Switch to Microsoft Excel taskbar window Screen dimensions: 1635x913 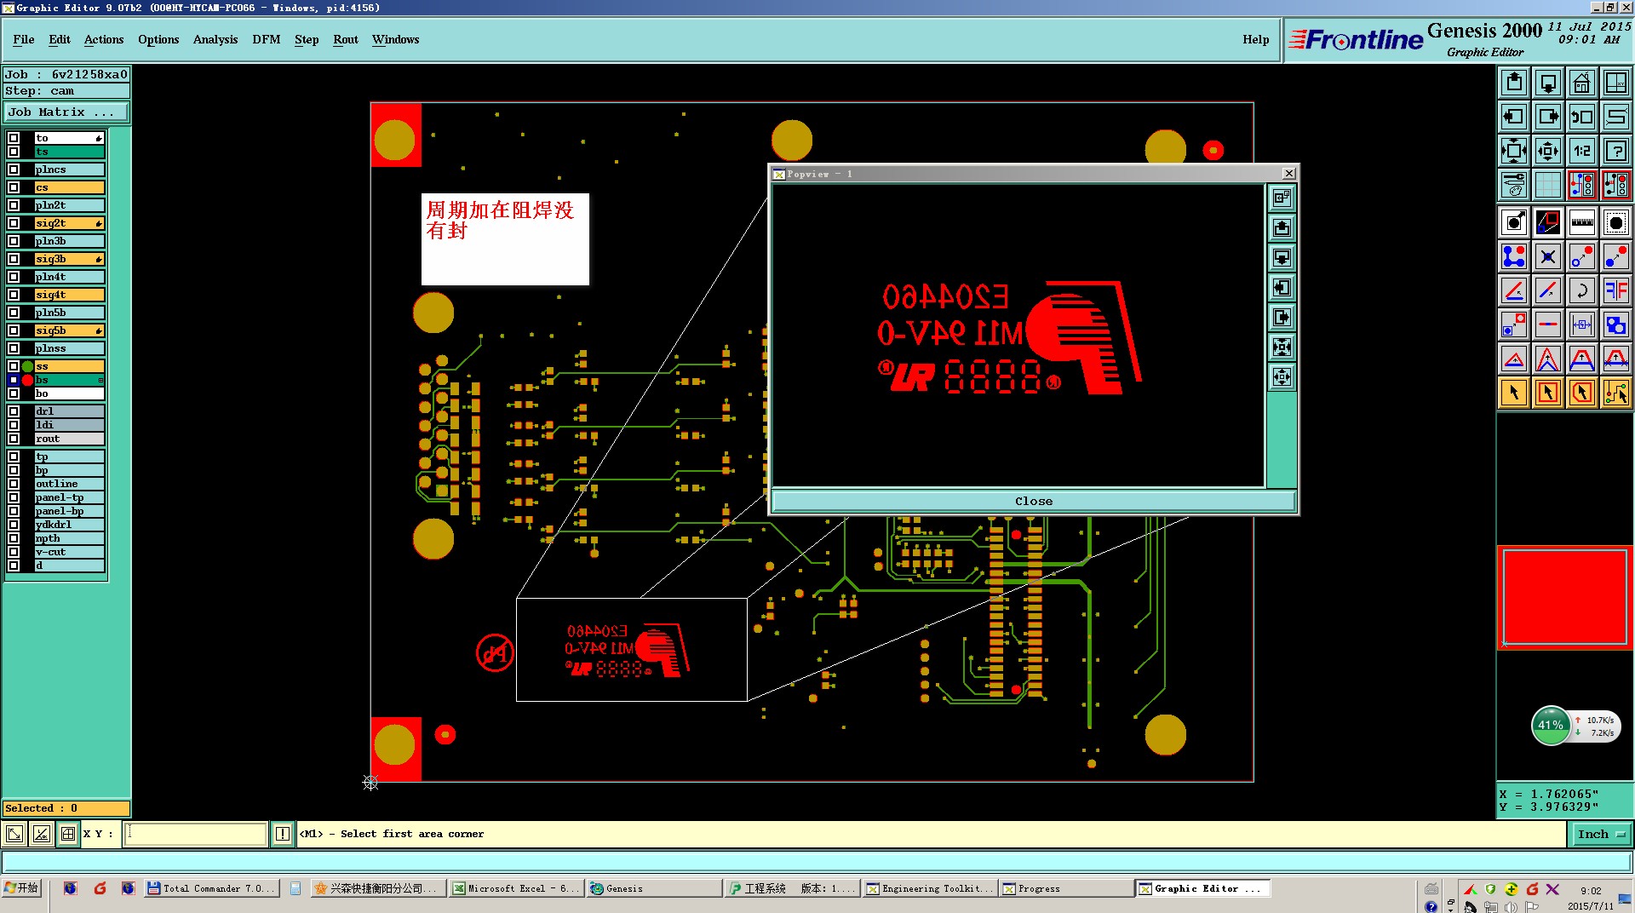516,888
